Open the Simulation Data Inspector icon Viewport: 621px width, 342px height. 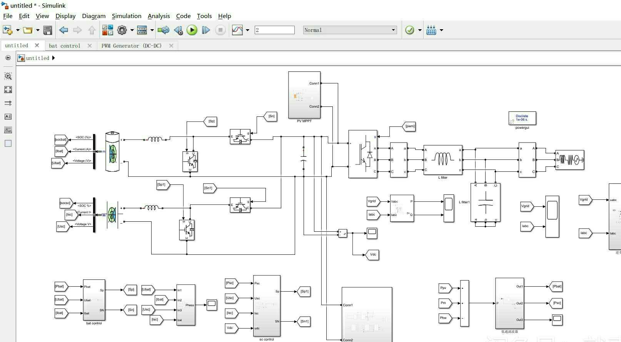pos(237,30)
